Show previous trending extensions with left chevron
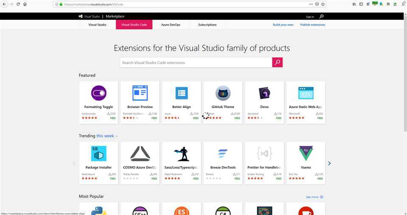Image resolution: width=407 pixels, height=215 pixels. pyautogui.click(x=74, y=163)
